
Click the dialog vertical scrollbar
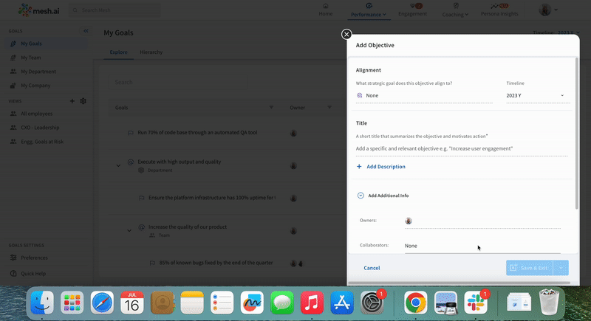[576, 134]
